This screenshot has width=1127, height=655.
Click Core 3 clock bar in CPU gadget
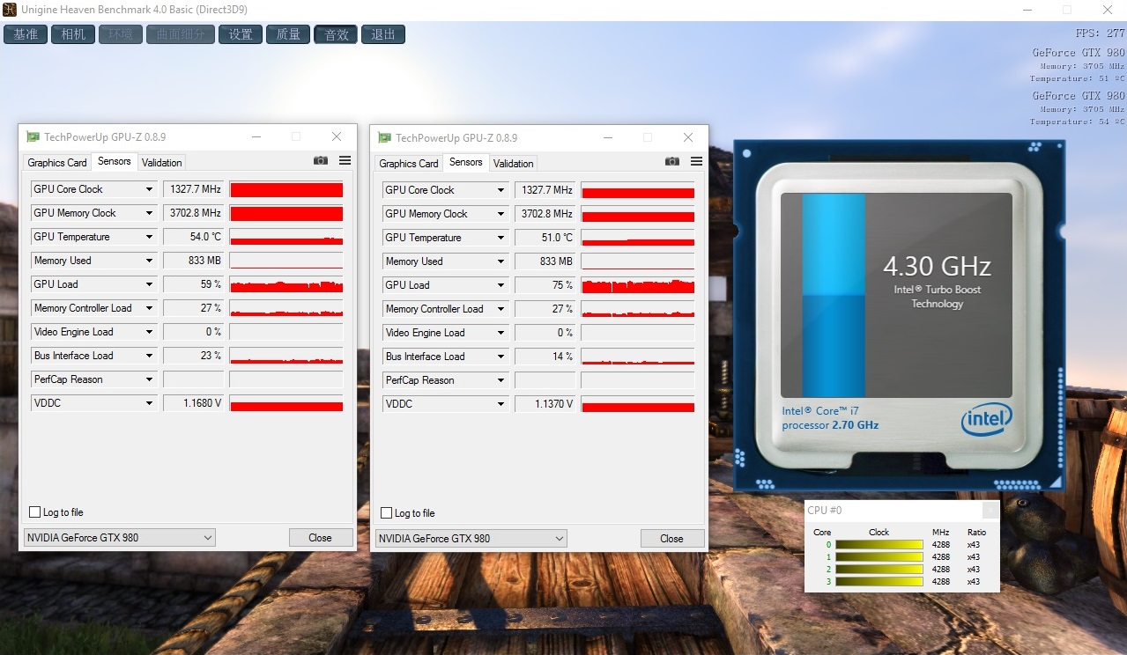tap(879, 582)
